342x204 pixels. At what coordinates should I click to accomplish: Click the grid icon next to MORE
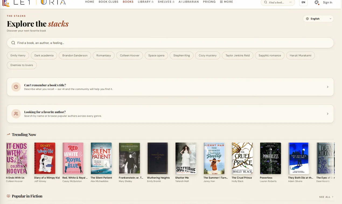point(221,2)
